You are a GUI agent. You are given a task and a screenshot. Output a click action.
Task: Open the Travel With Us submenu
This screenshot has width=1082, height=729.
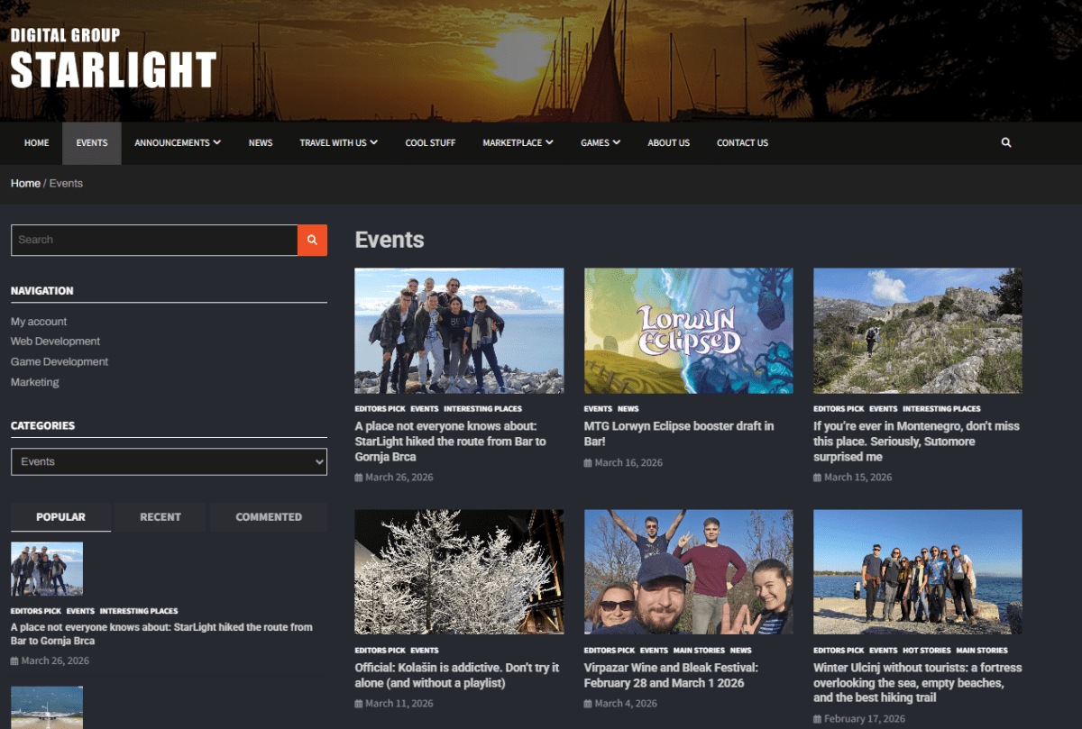pos(338,142)
